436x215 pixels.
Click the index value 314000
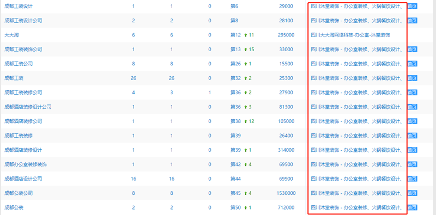(286, 150)
